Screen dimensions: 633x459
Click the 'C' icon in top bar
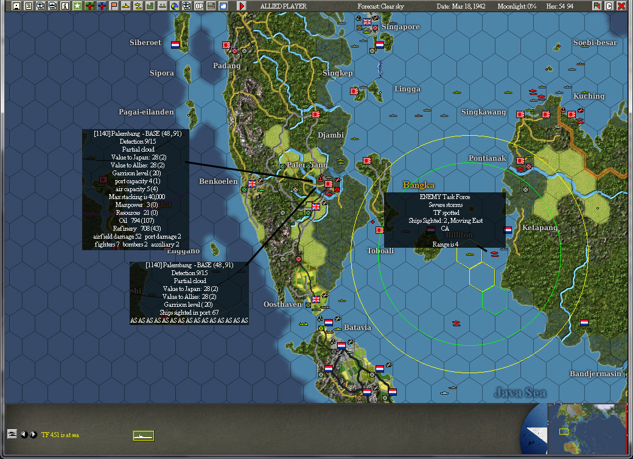click(x=609, y=6)
